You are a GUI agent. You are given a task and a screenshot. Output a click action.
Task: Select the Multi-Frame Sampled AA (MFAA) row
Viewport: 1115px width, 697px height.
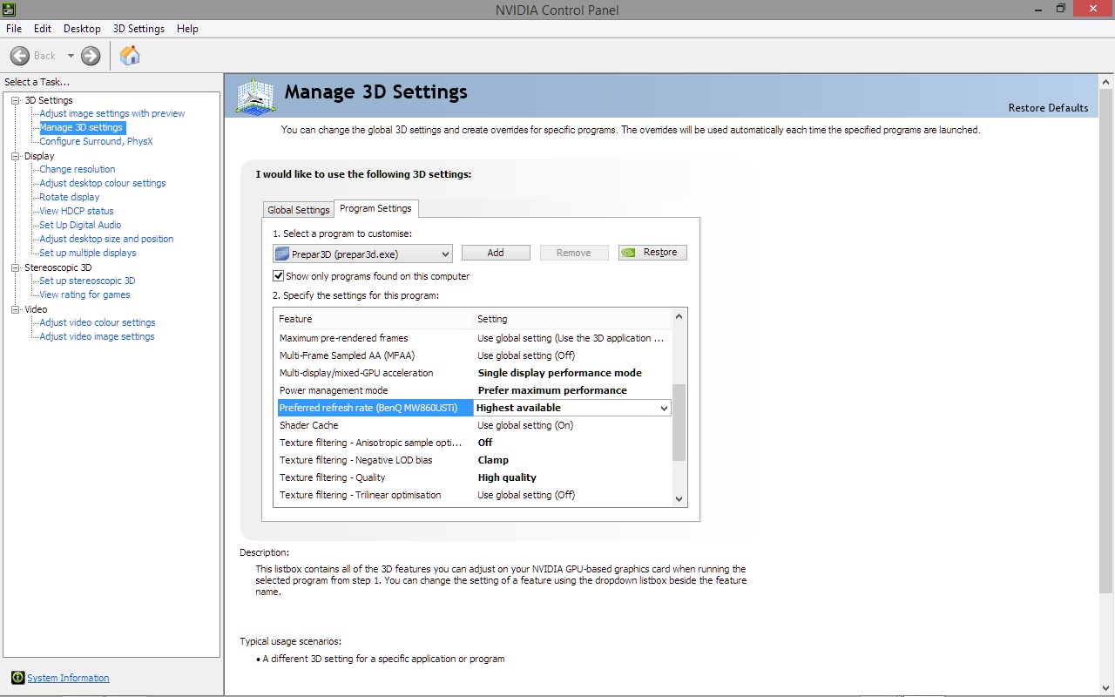(x=473, y=355)
